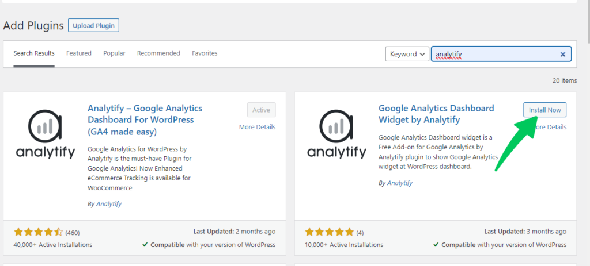Click Install Now for Dashboard Widget plugin
Viewport: 590px width, 266px height.
pos(545,110)
